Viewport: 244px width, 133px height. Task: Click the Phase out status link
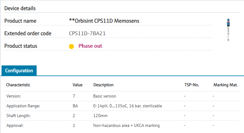point(90,46)
